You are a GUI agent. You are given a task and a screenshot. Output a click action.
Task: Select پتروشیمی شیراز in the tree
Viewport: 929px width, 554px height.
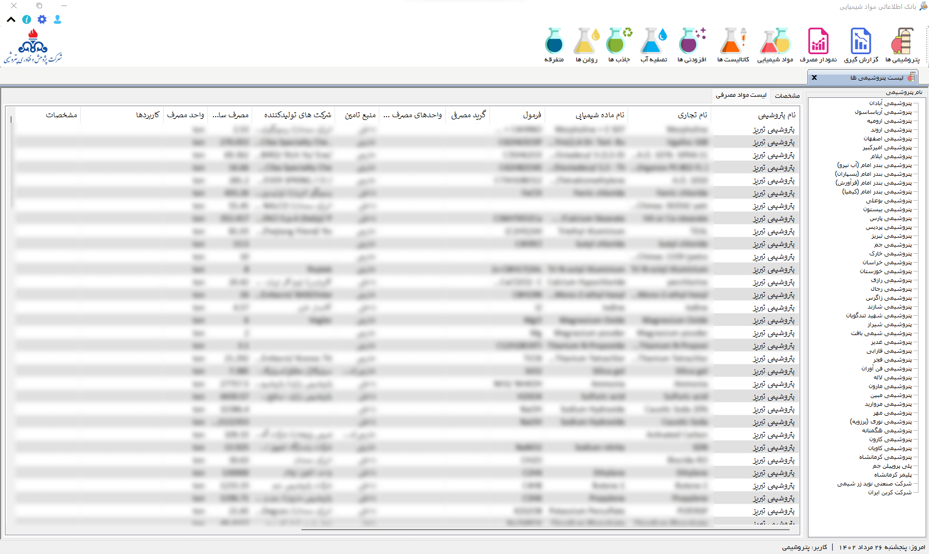(x=890, y=325)
